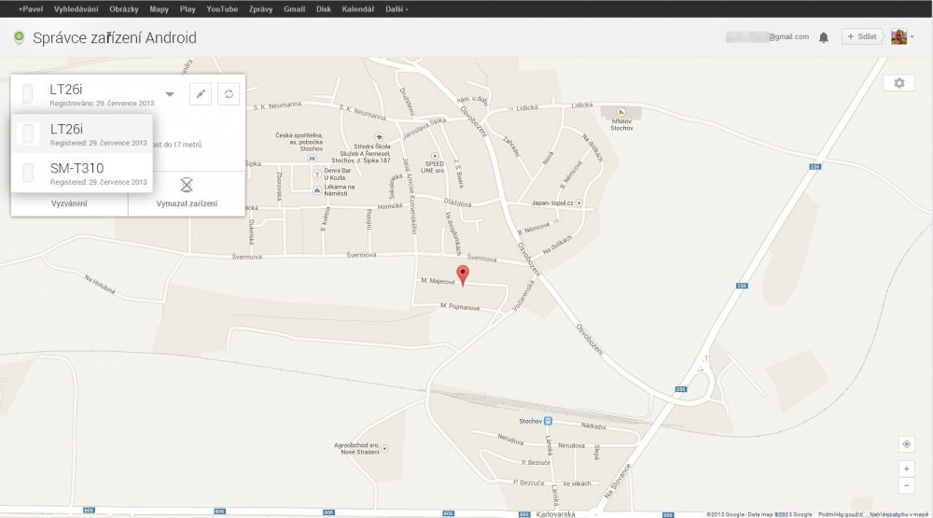This screenshot has height=518, width=933.
Task: Click the Stochov train station marker
Action: pyautogui.click(x=548, y=421)
